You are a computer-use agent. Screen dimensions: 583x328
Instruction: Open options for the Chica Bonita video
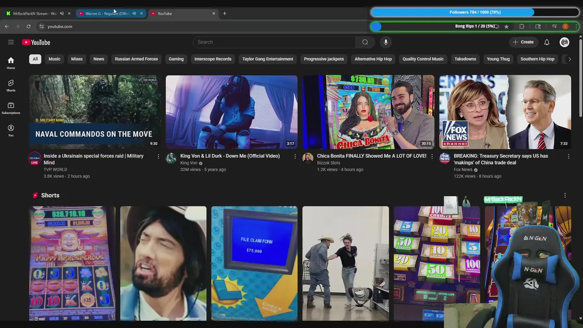click(432, 156)
